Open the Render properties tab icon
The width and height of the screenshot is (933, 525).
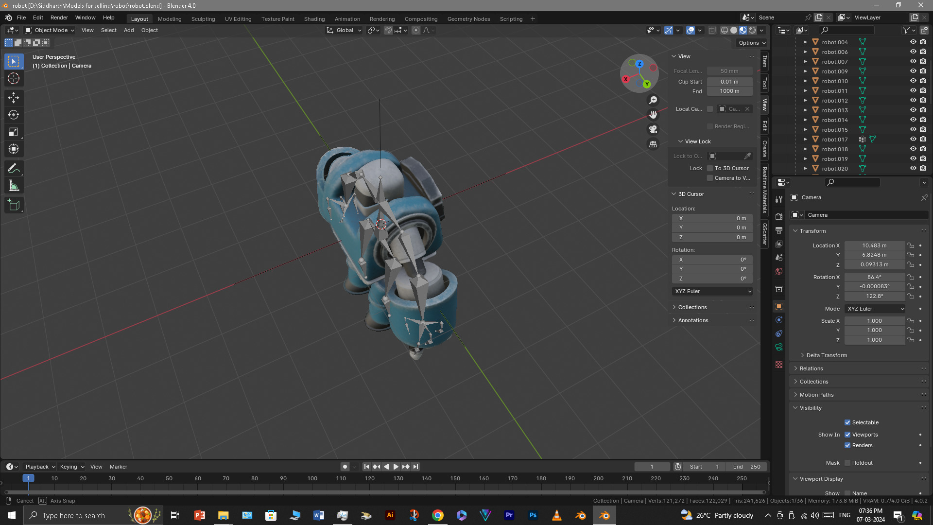tap(779, 216)
